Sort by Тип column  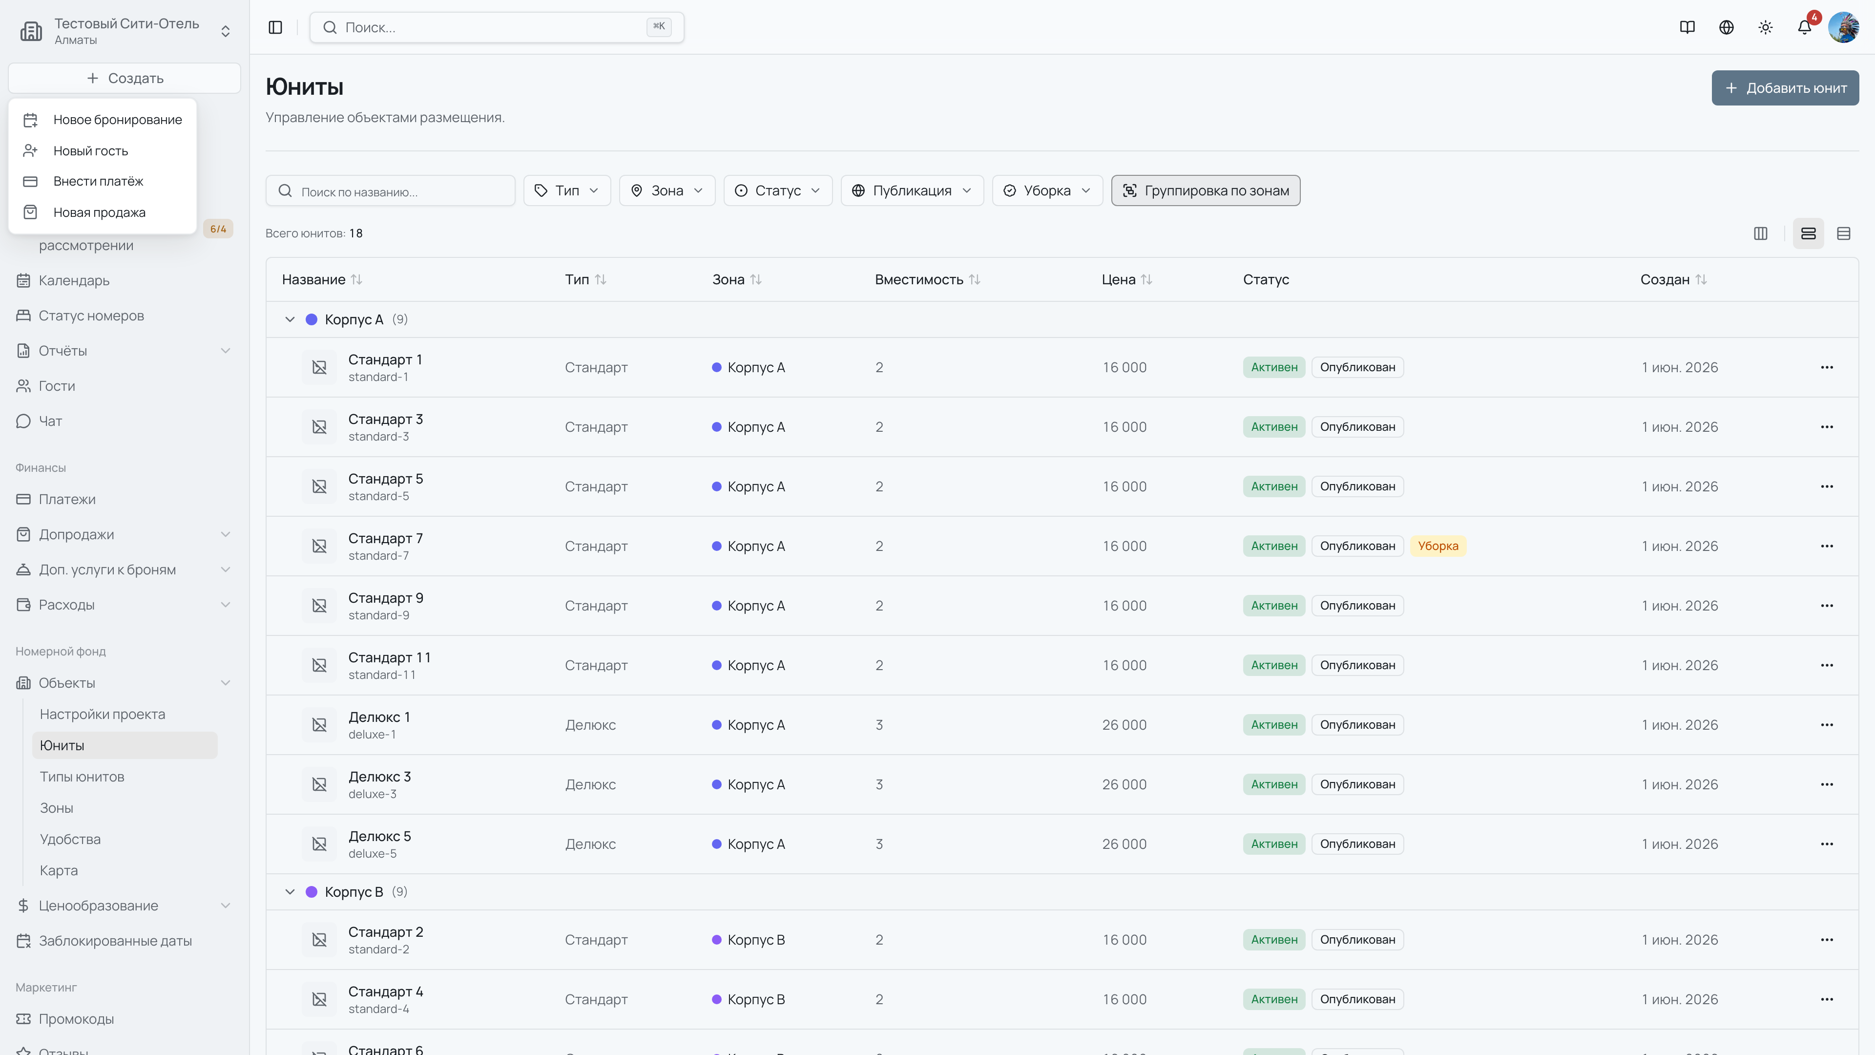click(586, 279)
